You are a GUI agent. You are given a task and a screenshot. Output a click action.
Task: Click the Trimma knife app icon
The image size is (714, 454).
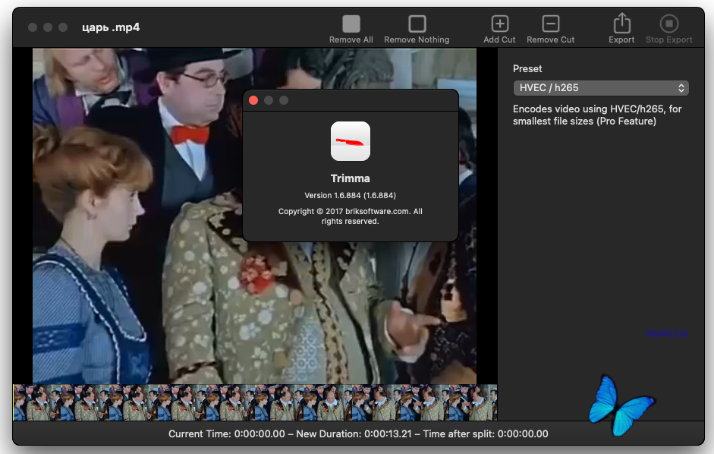(x=351, y=141)
